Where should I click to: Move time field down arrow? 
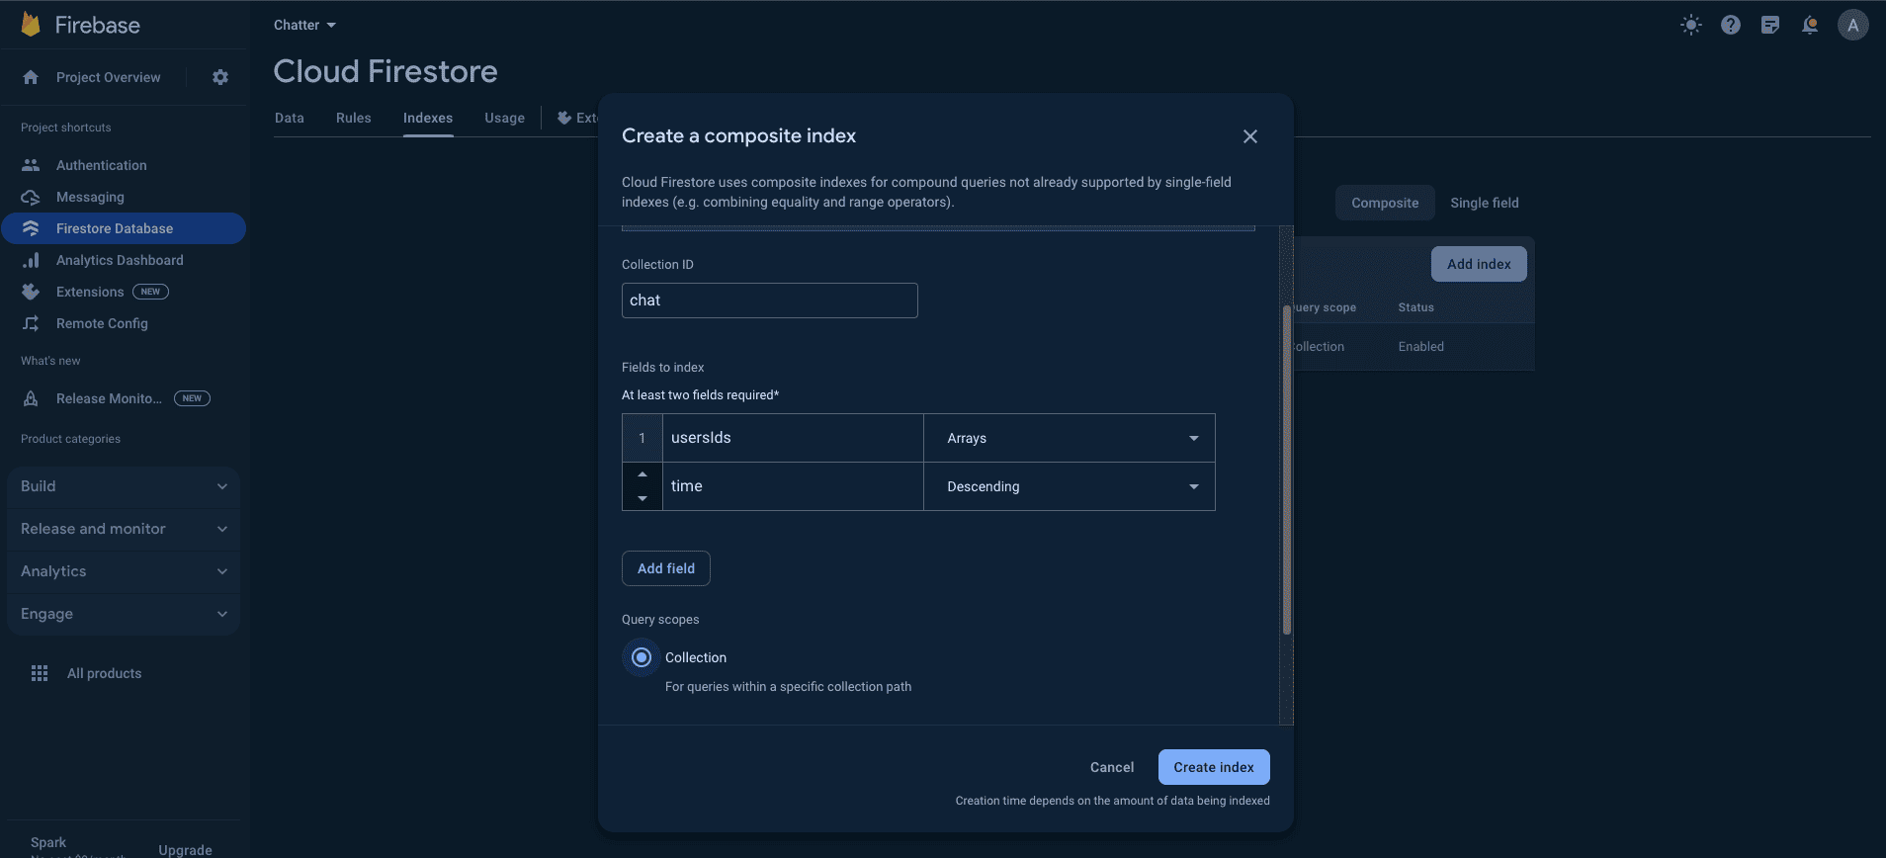(x=643, y=498)
